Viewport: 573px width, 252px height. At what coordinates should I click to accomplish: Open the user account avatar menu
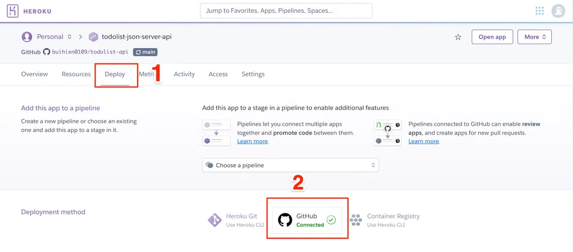click(558, 11)
